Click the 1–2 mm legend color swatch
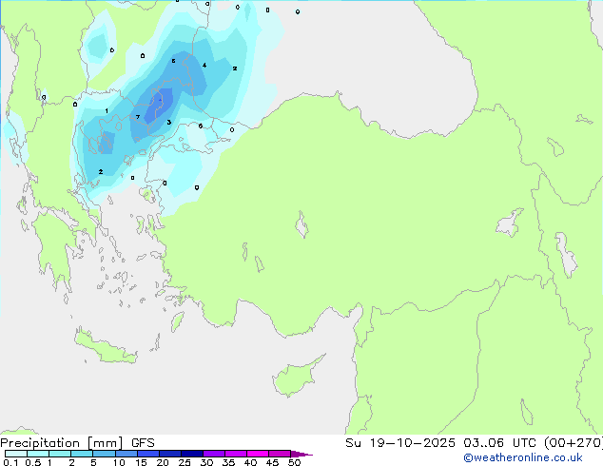 [x=60, y=454]
